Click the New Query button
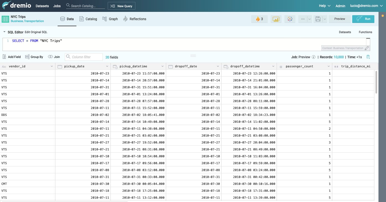 click(121, 6)
